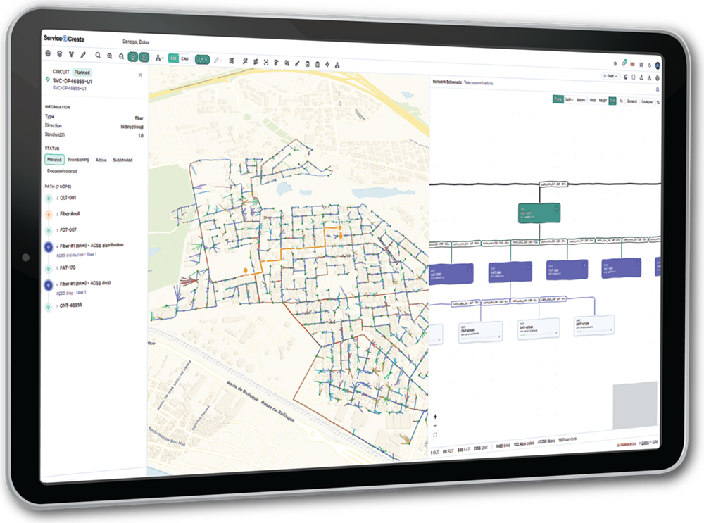This screenshot has height=523, width=704.
Task: Toggle the first green 3D box view button
Action: [132, 56]
